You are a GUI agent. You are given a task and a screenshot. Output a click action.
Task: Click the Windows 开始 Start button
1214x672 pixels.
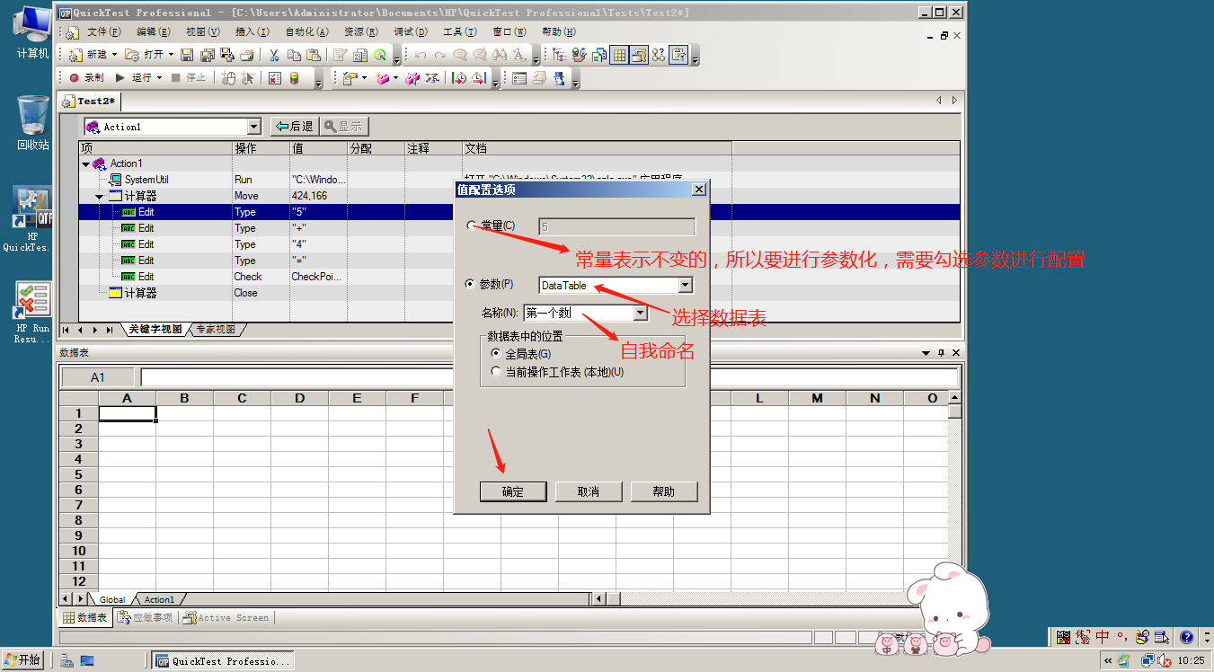pyautogui.click(x=22, y=660)
